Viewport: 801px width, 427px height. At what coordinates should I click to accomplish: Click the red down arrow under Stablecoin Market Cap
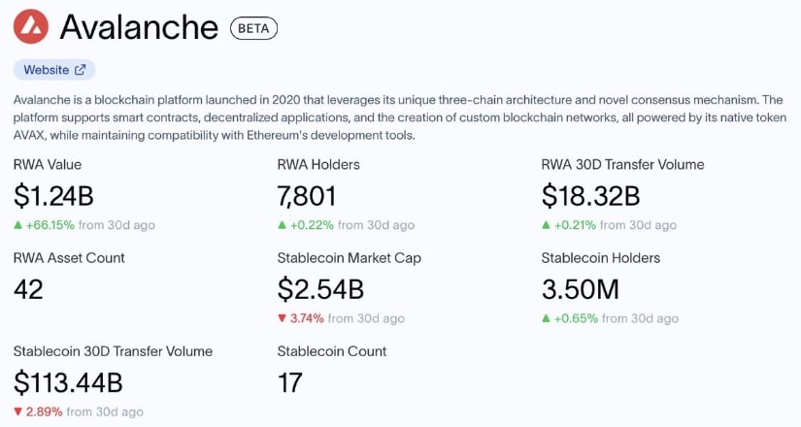click(283, 318)
